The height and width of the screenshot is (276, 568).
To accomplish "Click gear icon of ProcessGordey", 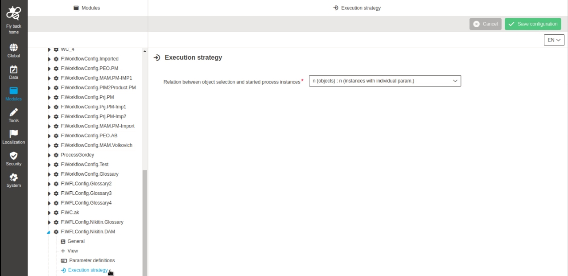I will click(x=56, y=155).
